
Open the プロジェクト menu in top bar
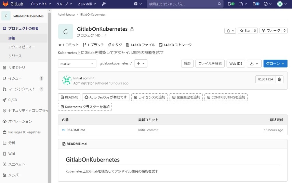click(40, 4)
